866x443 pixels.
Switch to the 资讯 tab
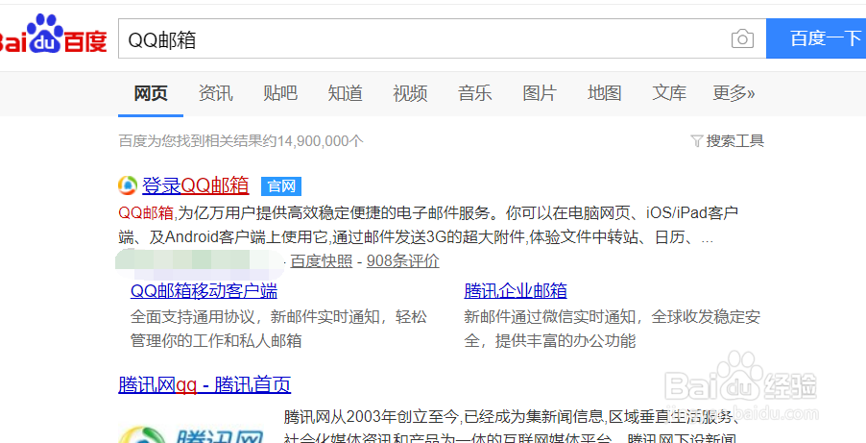point(215,93)
